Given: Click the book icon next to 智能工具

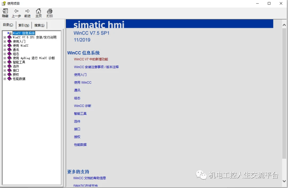Looking at the screenshot, I should 10,62.
